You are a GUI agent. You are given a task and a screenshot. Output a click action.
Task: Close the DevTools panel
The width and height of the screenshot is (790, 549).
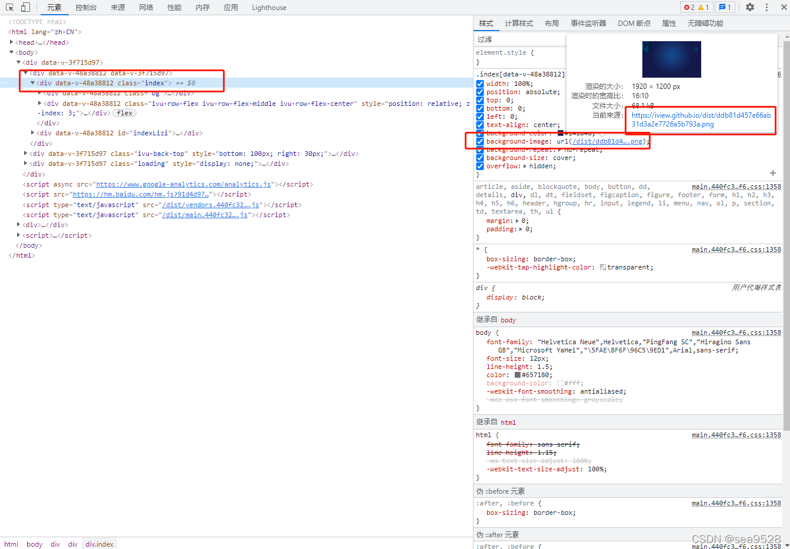pos(782,7)
